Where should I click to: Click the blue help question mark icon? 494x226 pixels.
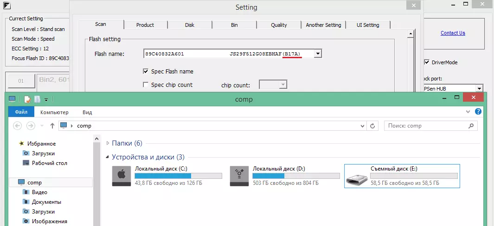tap(478, 112)
